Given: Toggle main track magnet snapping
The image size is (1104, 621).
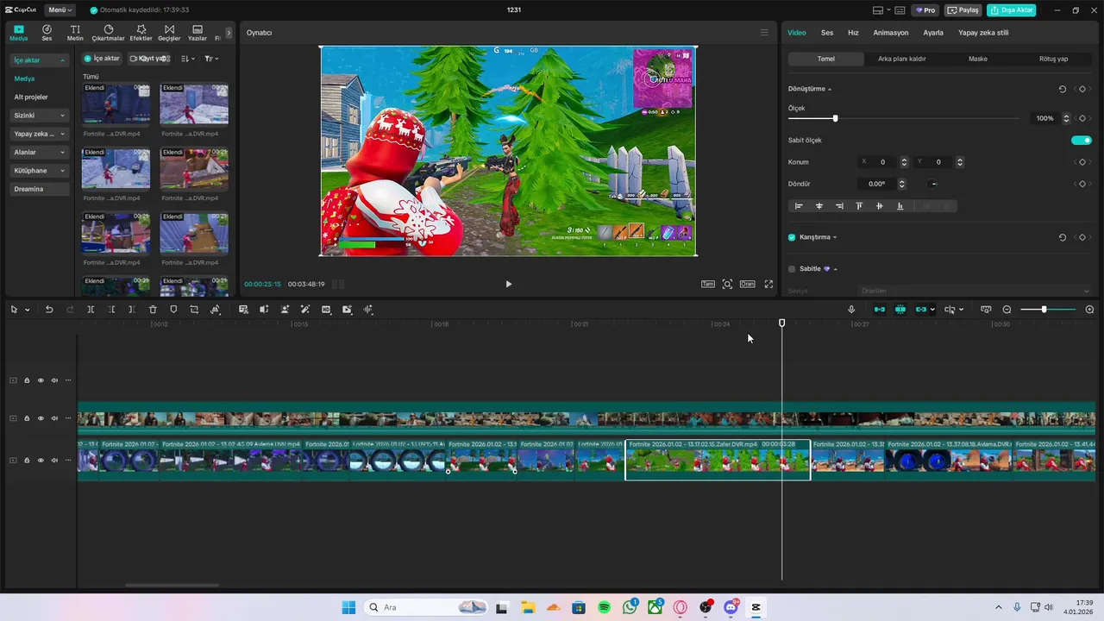Looking at the screenshot, I should [880, 310].
